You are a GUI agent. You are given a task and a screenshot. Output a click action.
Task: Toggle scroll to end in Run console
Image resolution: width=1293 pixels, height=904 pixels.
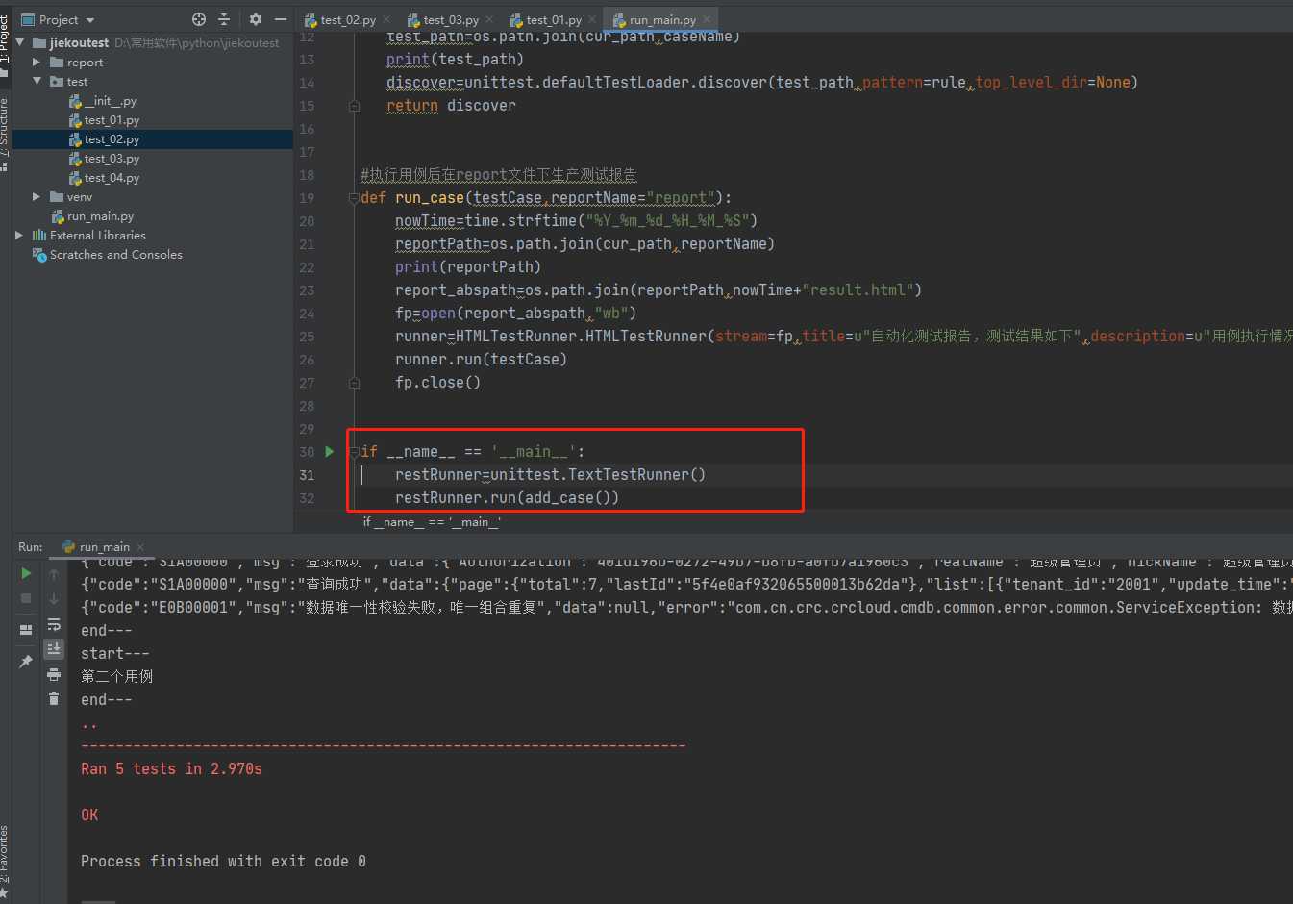coord(54,649)
